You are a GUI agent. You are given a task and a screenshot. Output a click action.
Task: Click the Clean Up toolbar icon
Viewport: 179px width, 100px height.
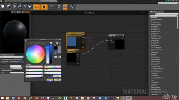[30, 7]
